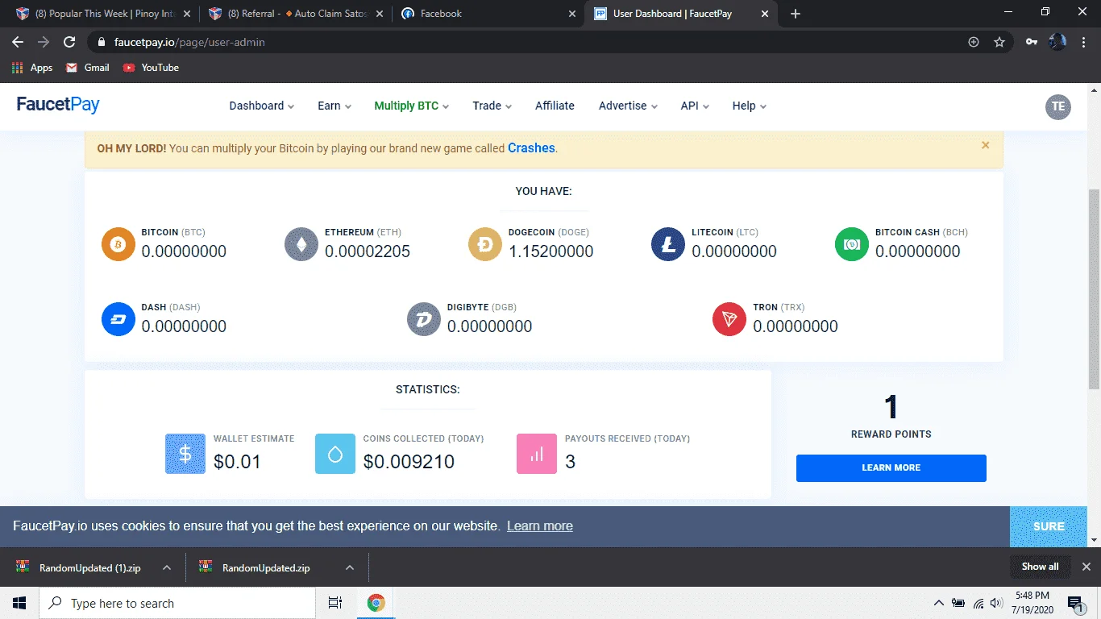Click the Coins Collected droplet icon
This screenshot has width=1101, height=619.
pos(335,454)
